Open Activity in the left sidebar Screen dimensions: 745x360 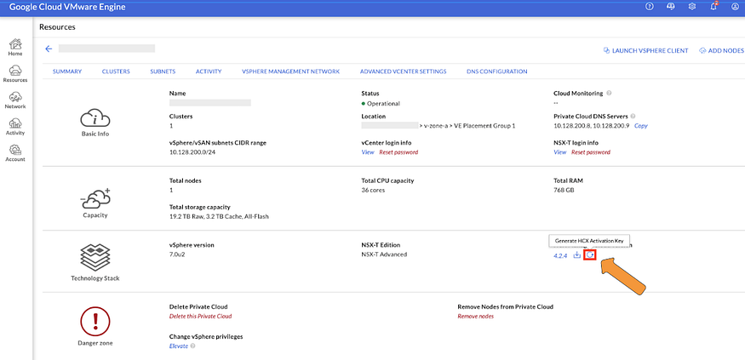coord(15,127)
